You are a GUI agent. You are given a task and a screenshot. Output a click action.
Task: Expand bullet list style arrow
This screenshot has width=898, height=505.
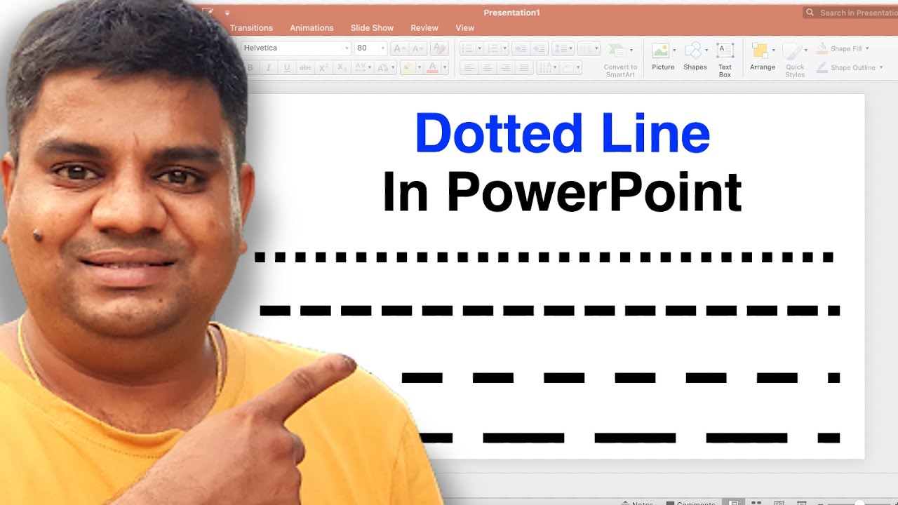[x=479, y=48]
